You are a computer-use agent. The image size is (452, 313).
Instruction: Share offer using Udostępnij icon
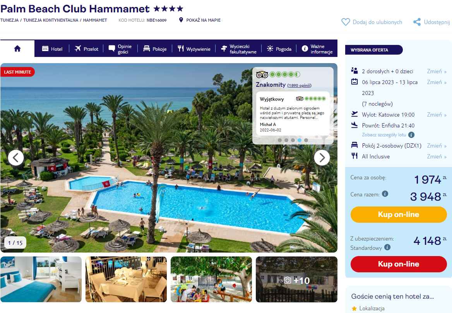417,22
